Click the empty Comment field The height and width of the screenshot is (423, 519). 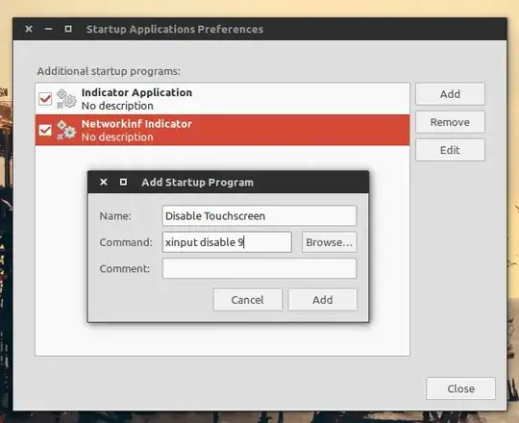pyautogui.click(x=259, y=268)
